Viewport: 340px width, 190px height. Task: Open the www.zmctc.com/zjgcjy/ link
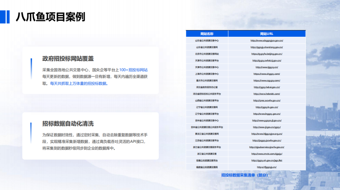tap(267, 154)
